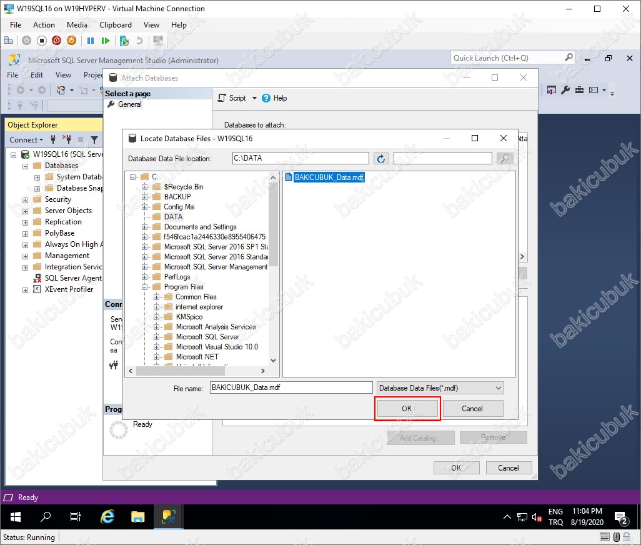
Task: Click the Help icon in Attach Databases
Action: click(266, 98)
